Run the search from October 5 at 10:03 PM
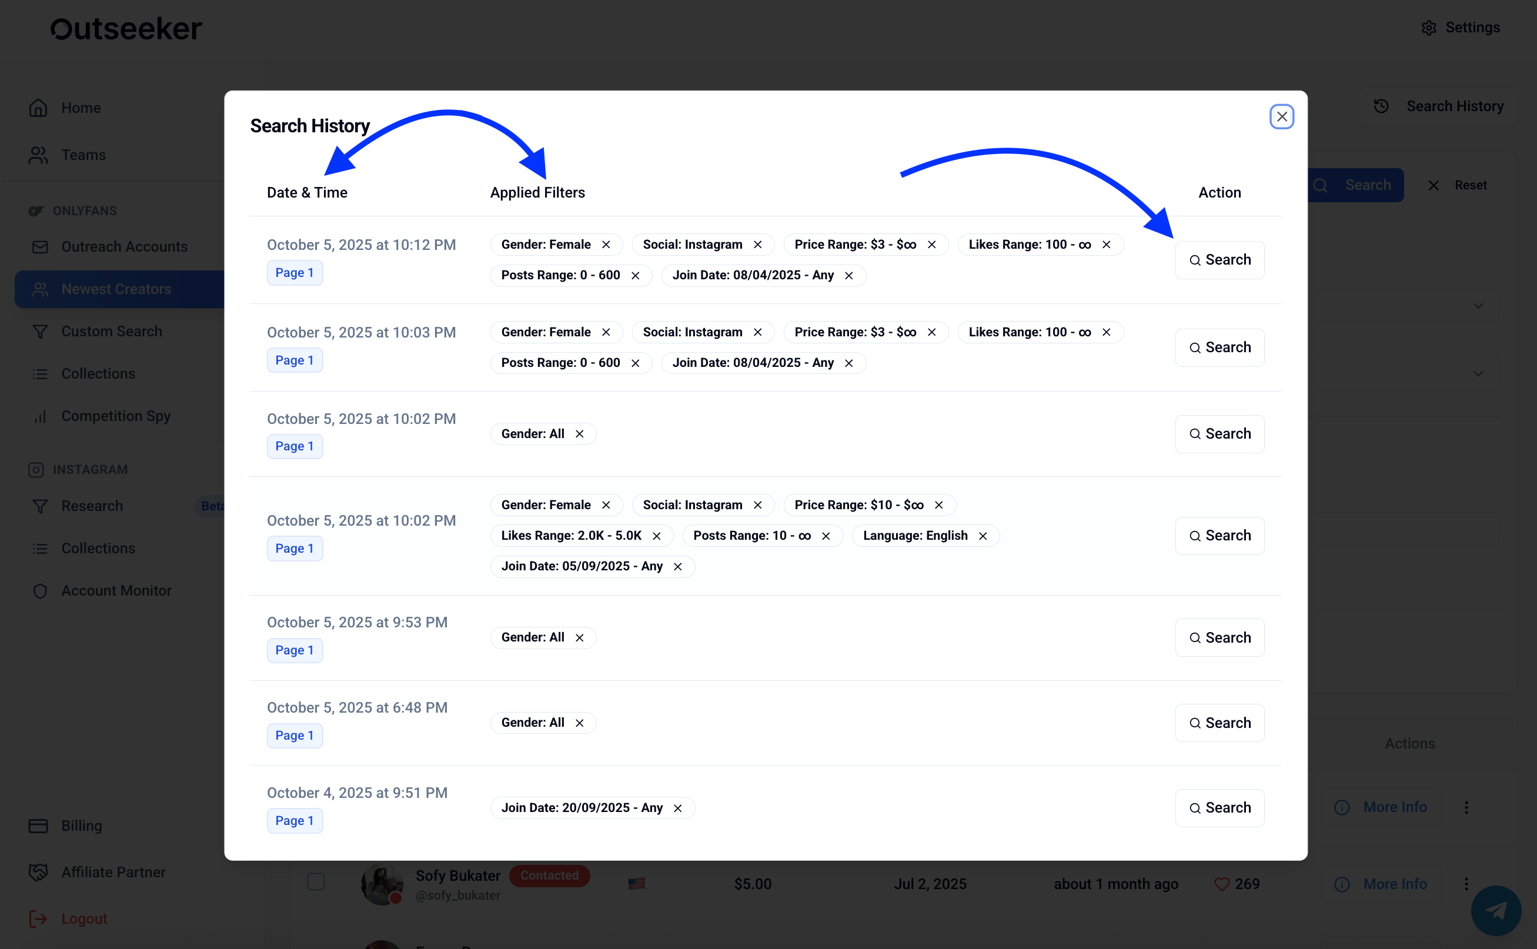The image size is (1537, 949). tap(1219, 347)
